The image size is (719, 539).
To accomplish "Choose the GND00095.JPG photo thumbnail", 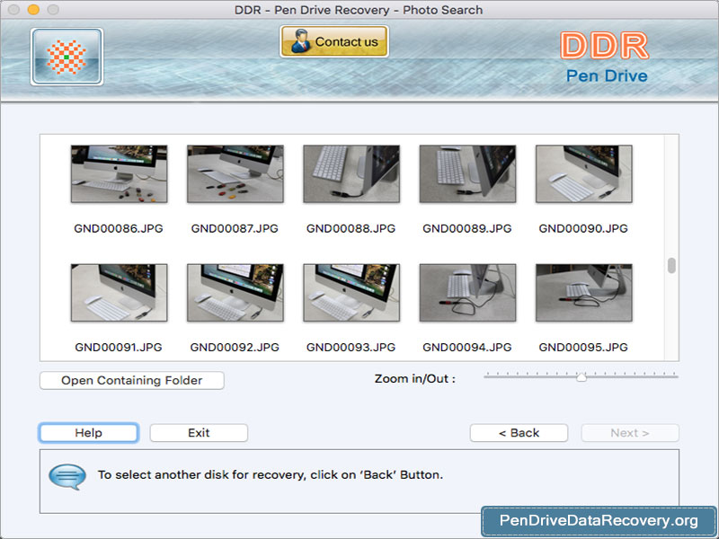I will (583, 293).
